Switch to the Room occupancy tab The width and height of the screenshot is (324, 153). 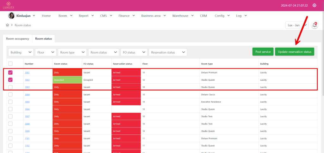17,39
